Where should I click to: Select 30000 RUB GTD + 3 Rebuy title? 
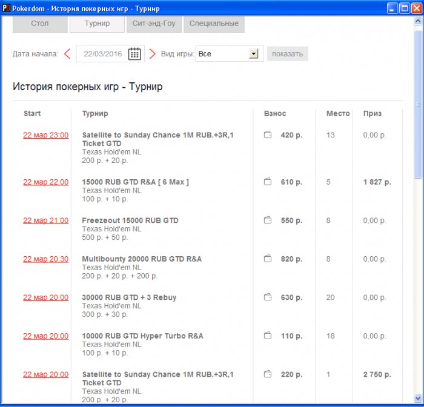pos(129,297)
